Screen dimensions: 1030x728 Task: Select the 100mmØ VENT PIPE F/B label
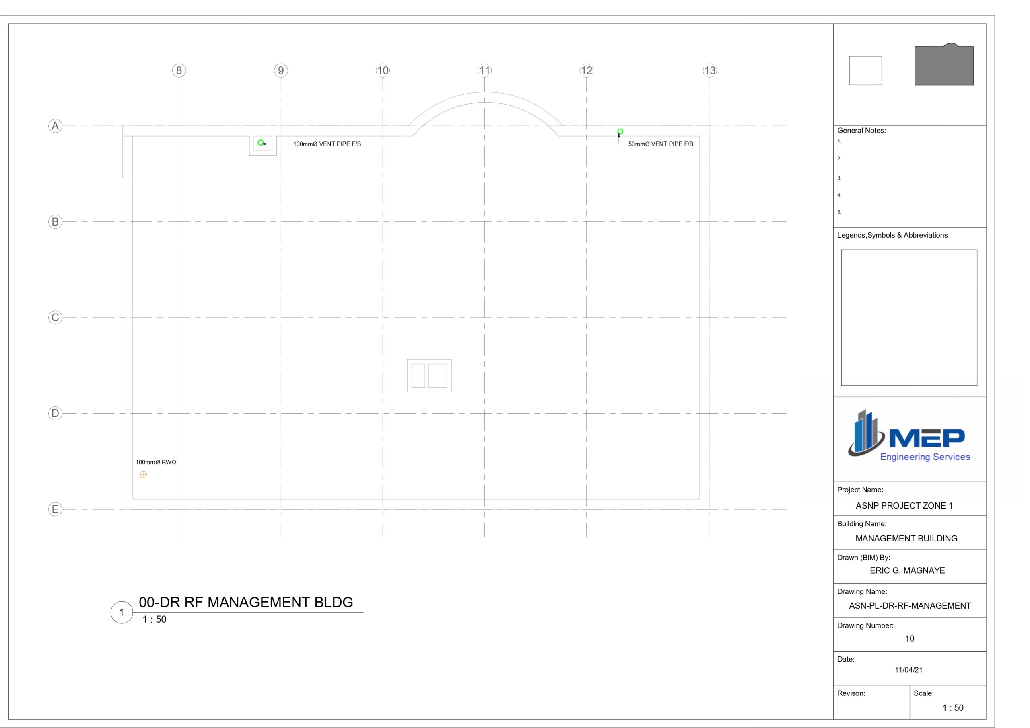(327, 144)
